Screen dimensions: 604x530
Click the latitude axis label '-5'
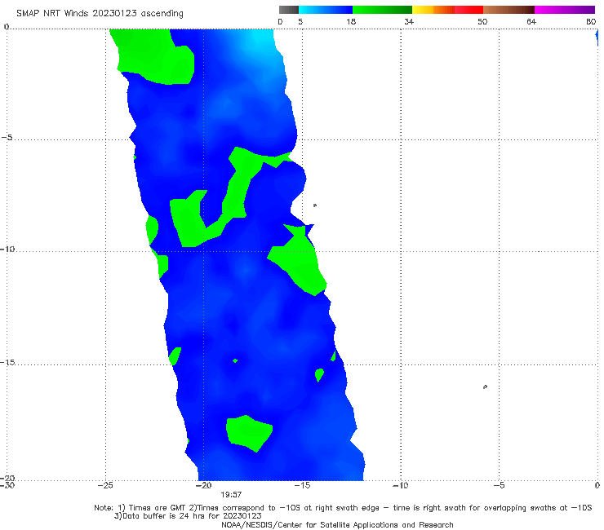click(7, 138)
